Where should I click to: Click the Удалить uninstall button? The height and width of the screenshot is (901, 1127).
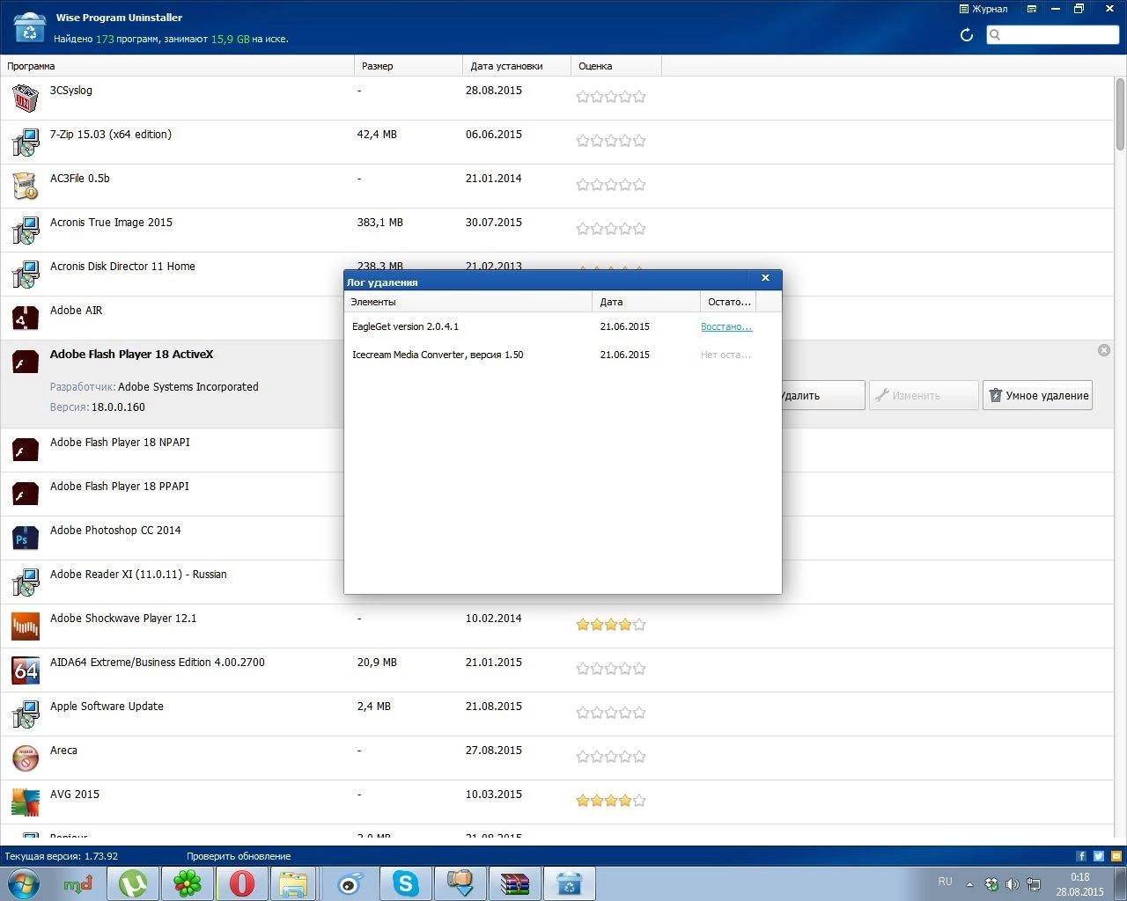pyautogui.click(x=822, y=395)
